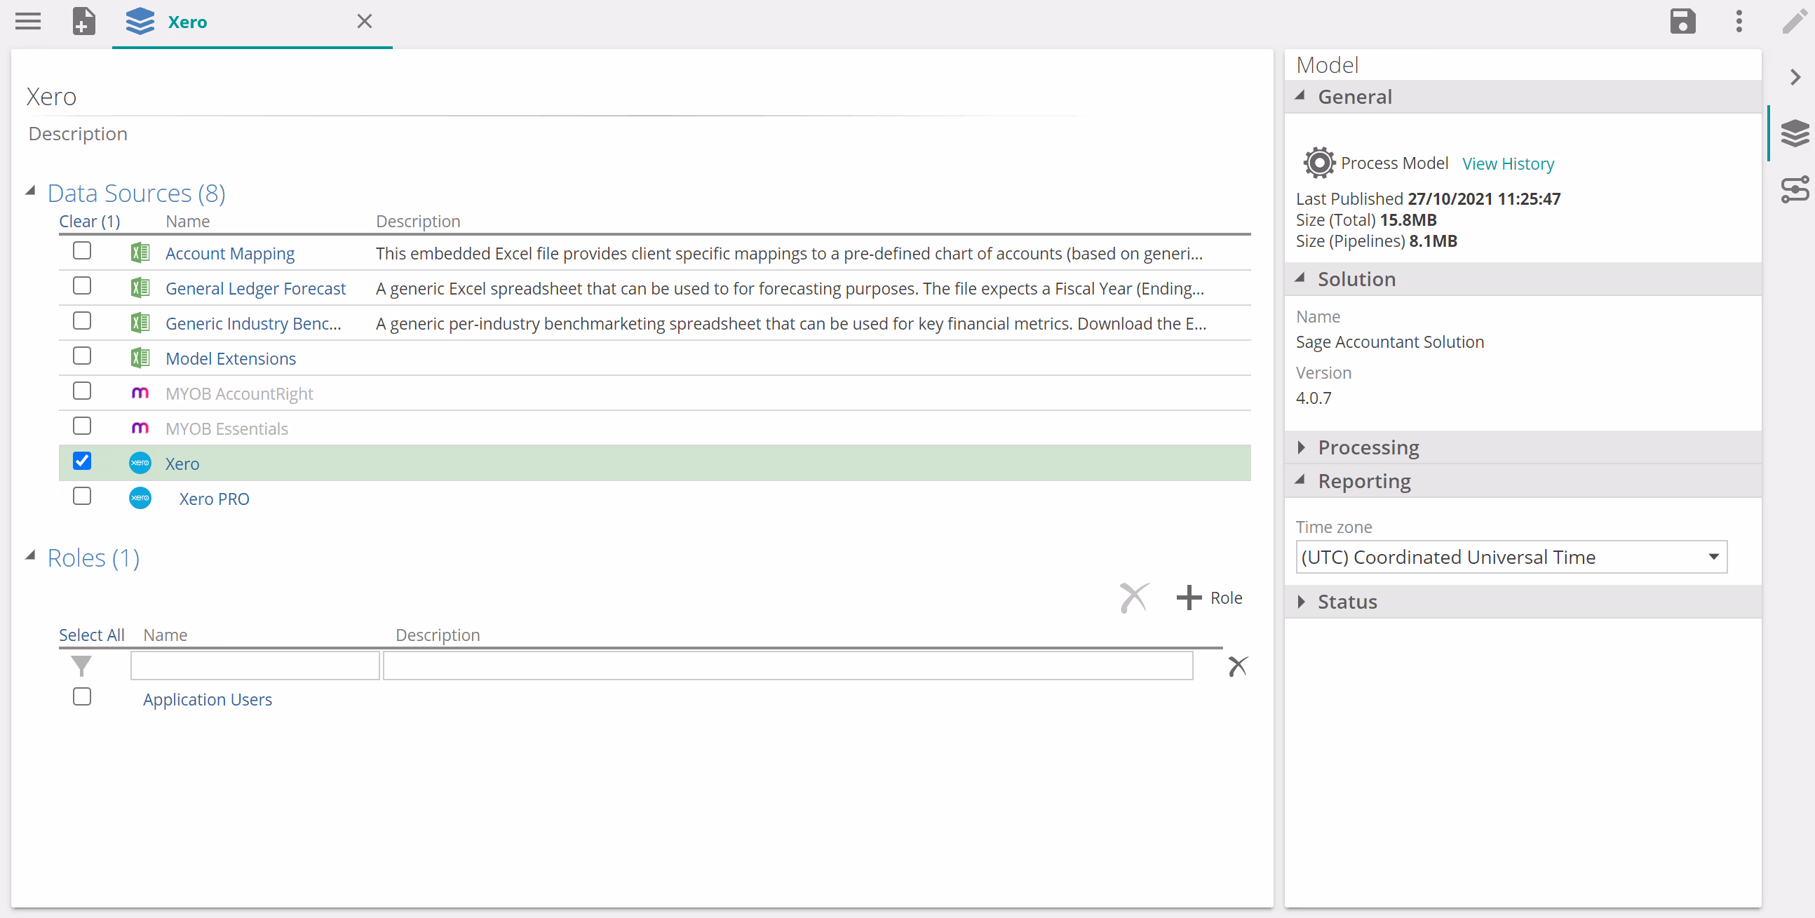Open the View History link
The width and height of the screenshot is (1815, 918).
tap(1507, 163)
